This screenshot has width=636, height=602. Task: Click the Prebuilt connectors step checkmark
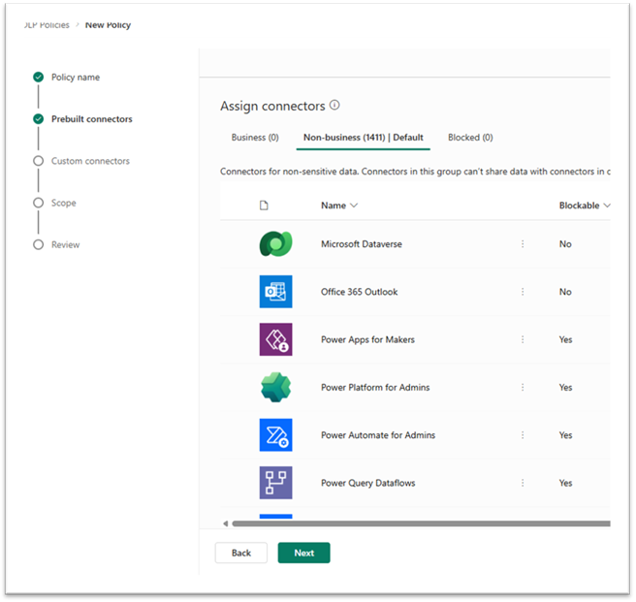coord(39,119)
